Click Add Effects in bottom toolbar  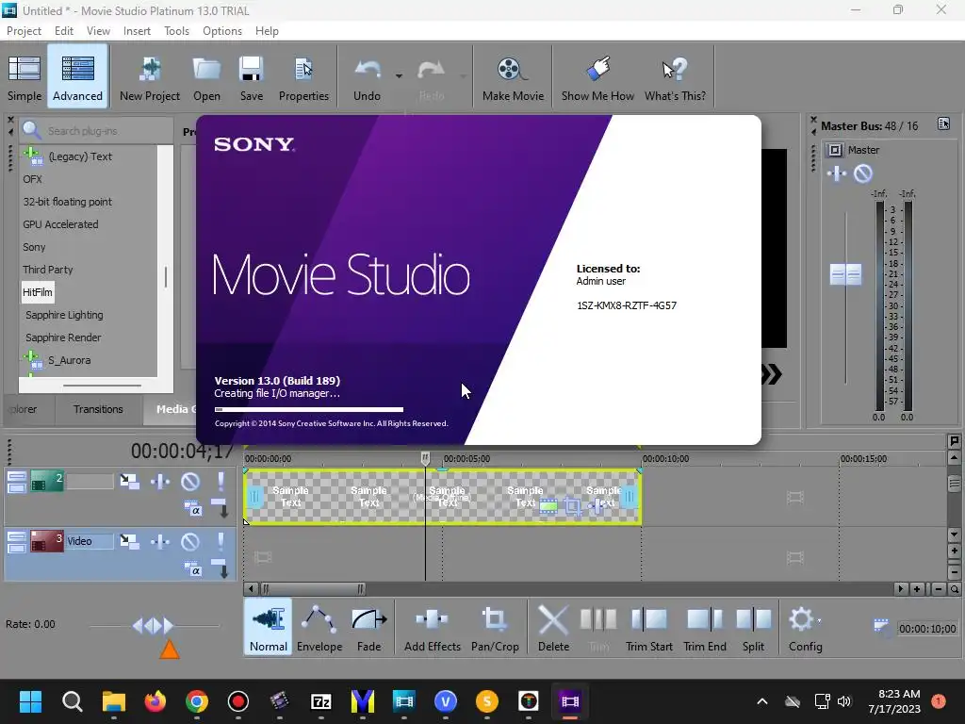pyautogui.click(x=432, y=627)
